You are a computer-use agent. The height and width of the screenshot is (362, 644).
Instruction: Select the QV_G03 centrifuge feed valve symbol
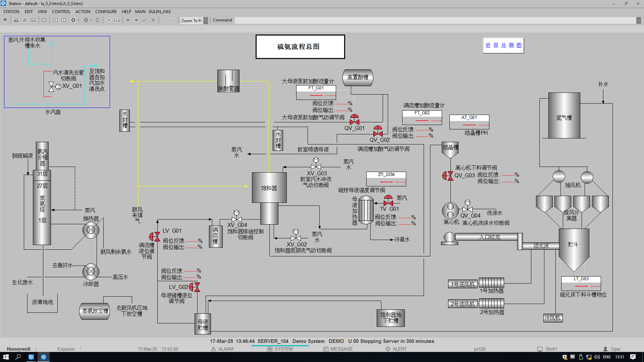[448, 176]
